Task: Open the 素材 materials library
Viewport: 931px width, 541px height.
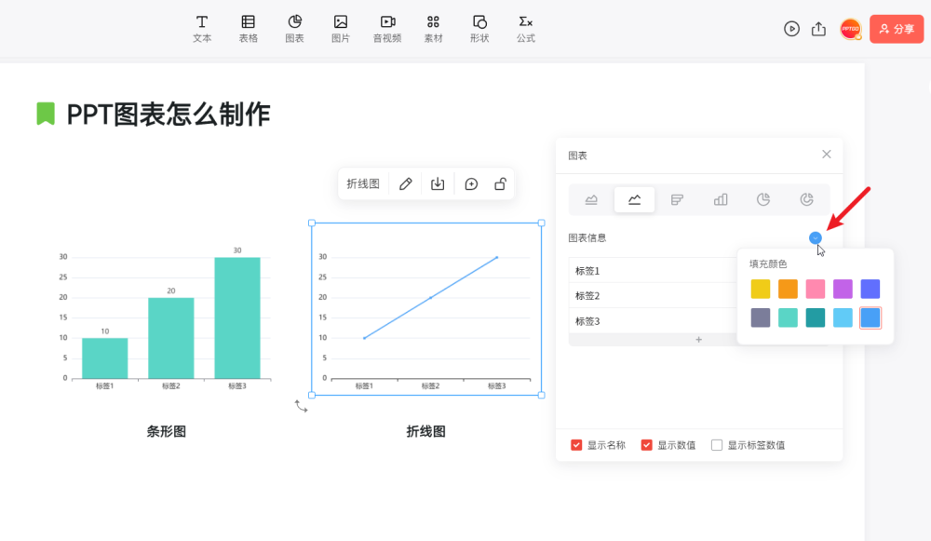Action: pyautogui.click(x=433, y=27)
